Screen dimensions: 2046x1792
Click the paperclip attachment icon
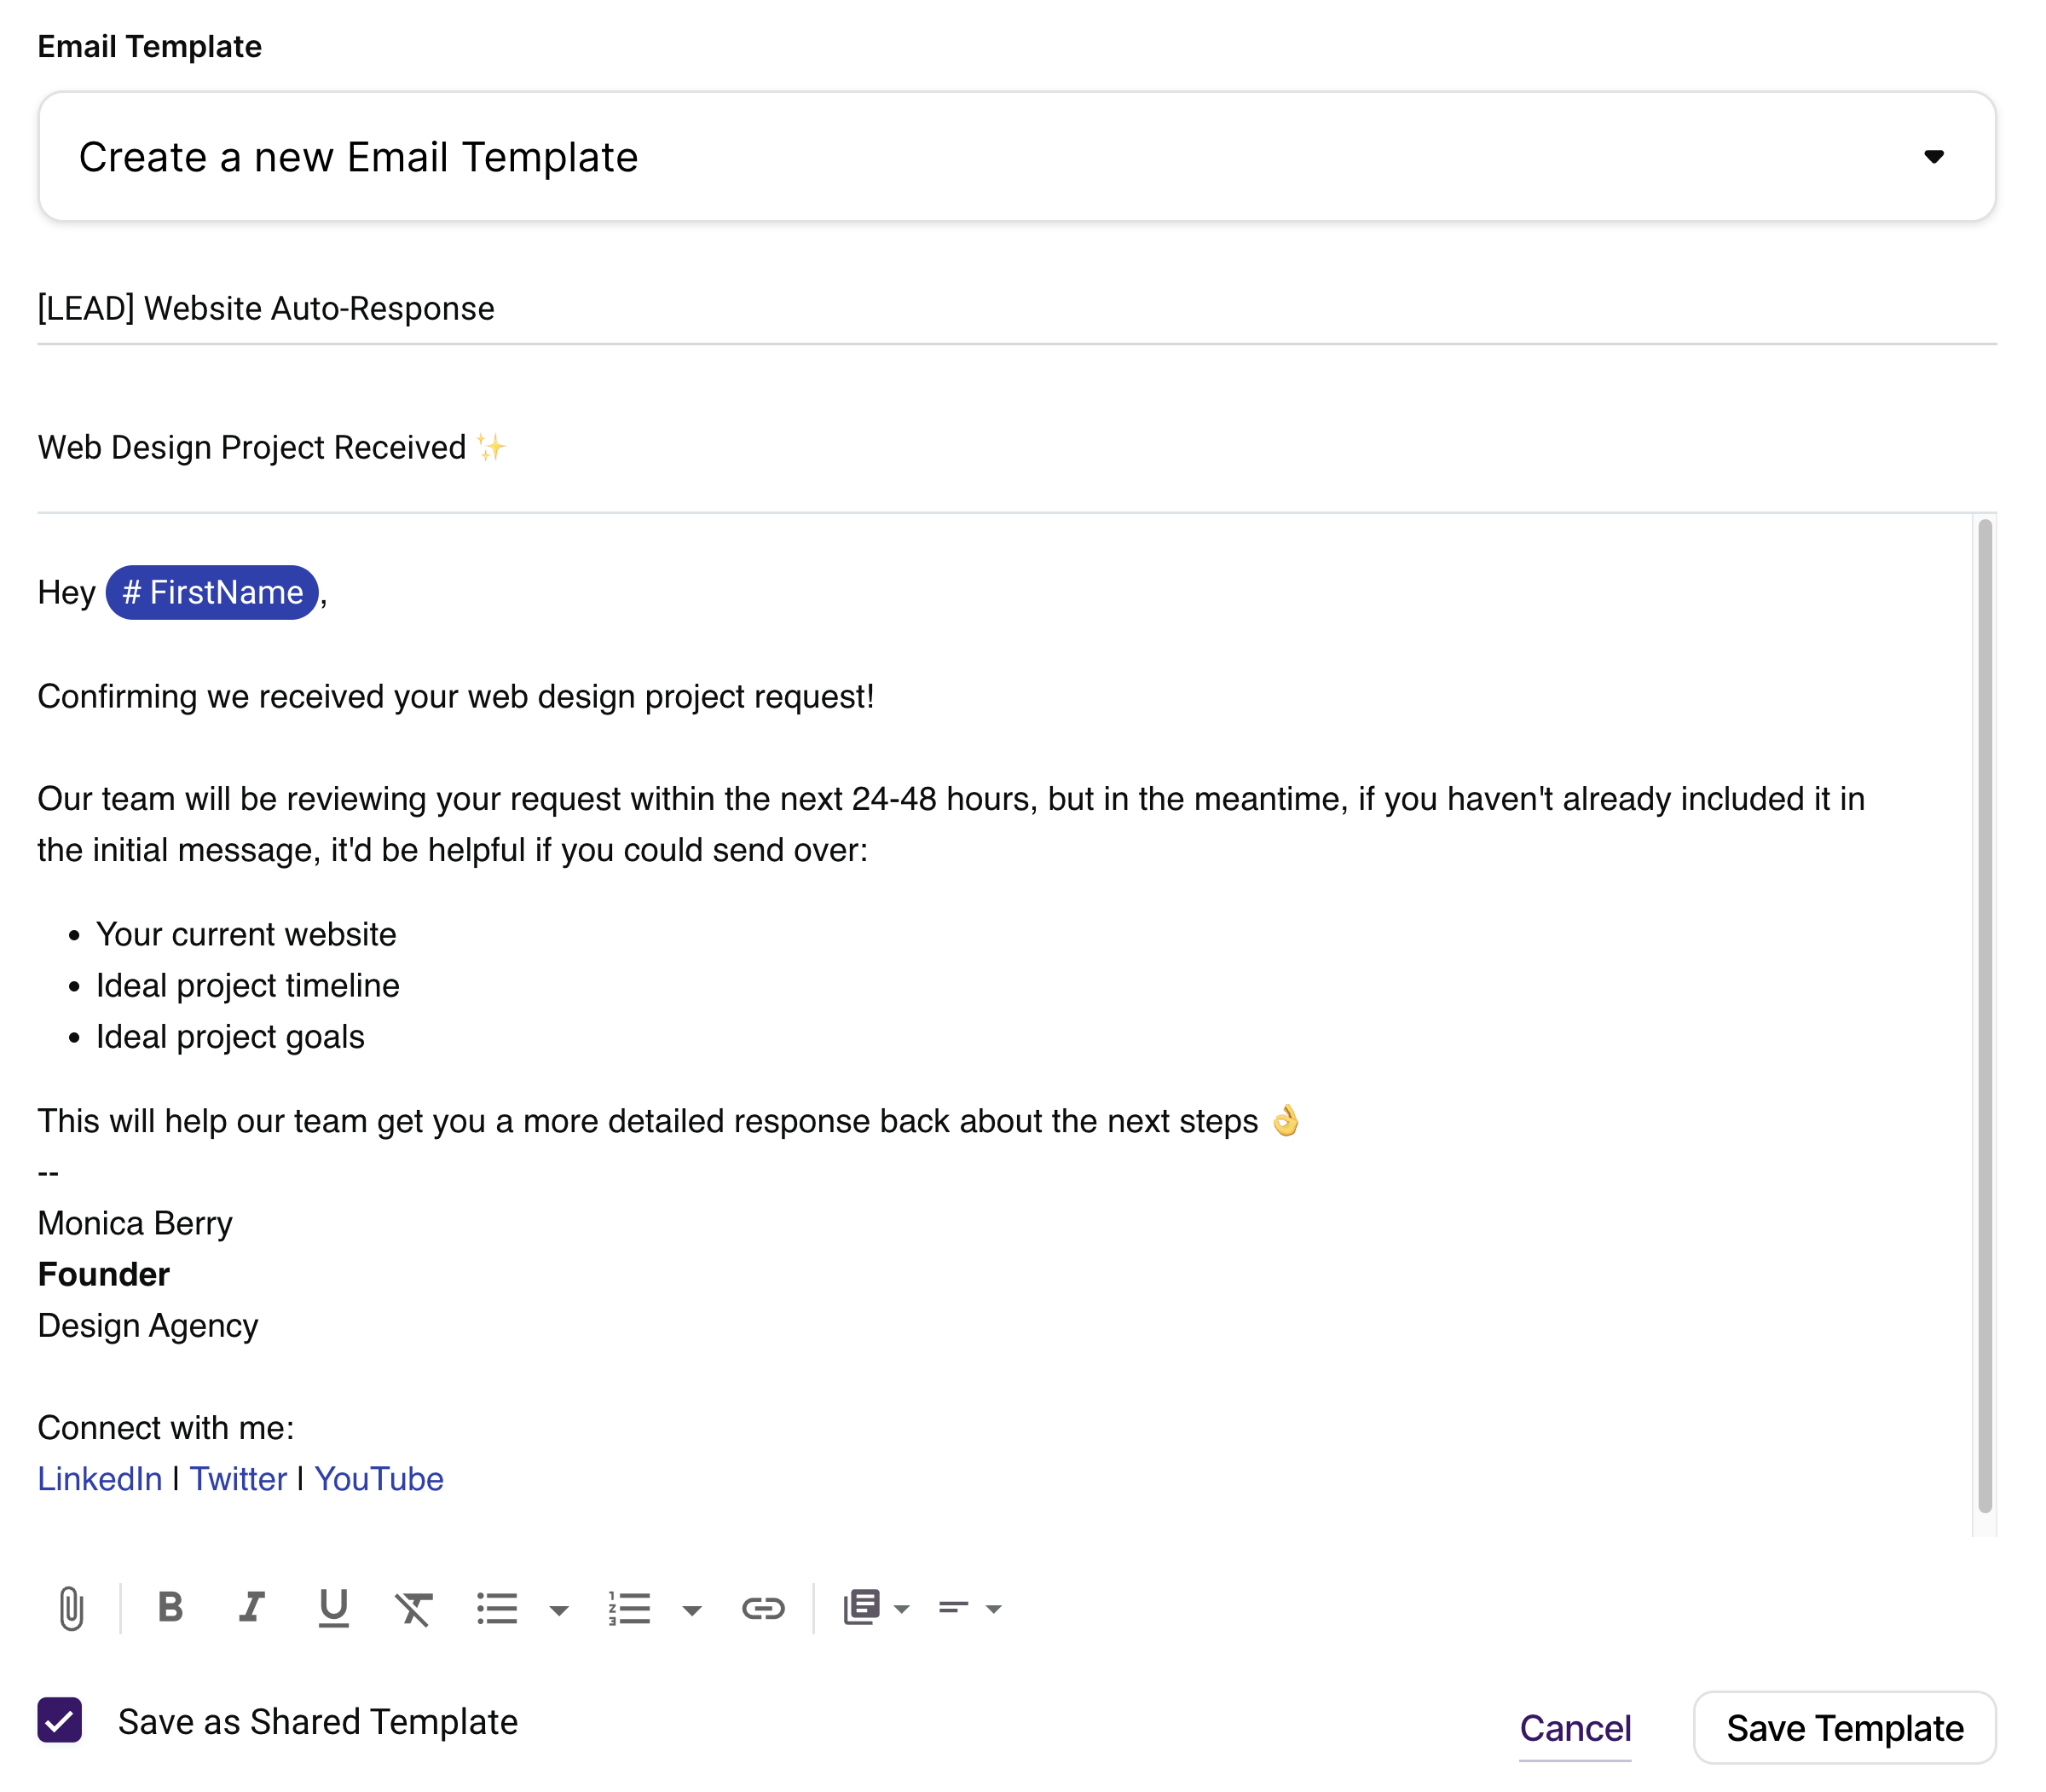(x=71, y=1608)
